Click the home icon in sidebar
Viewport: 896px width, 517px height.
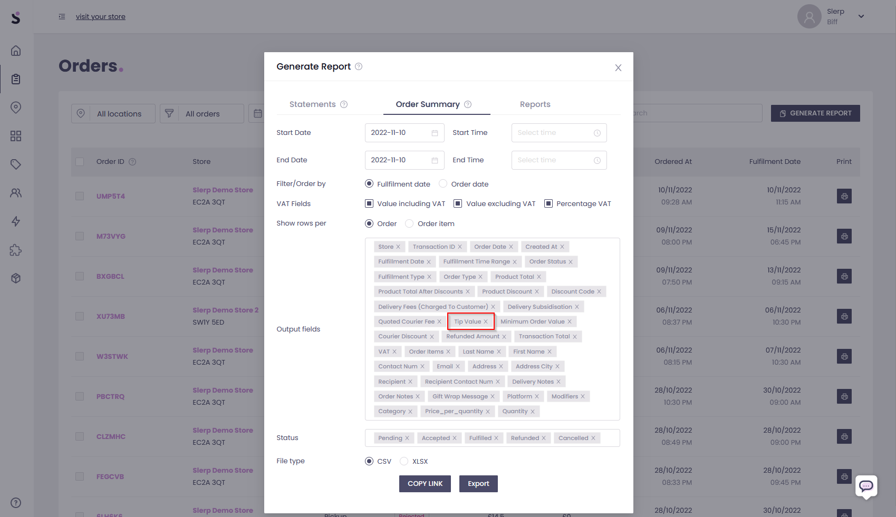(x=16, y=51)
